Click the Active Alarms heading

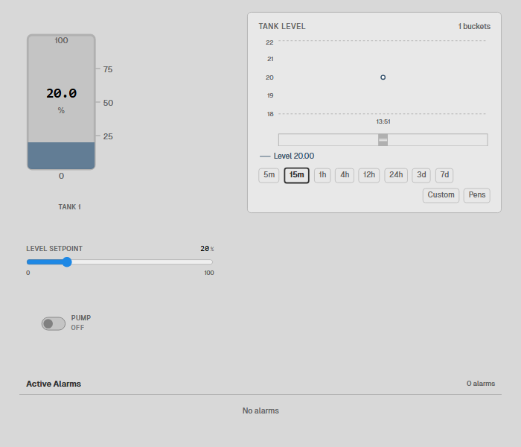coord(54,384)
